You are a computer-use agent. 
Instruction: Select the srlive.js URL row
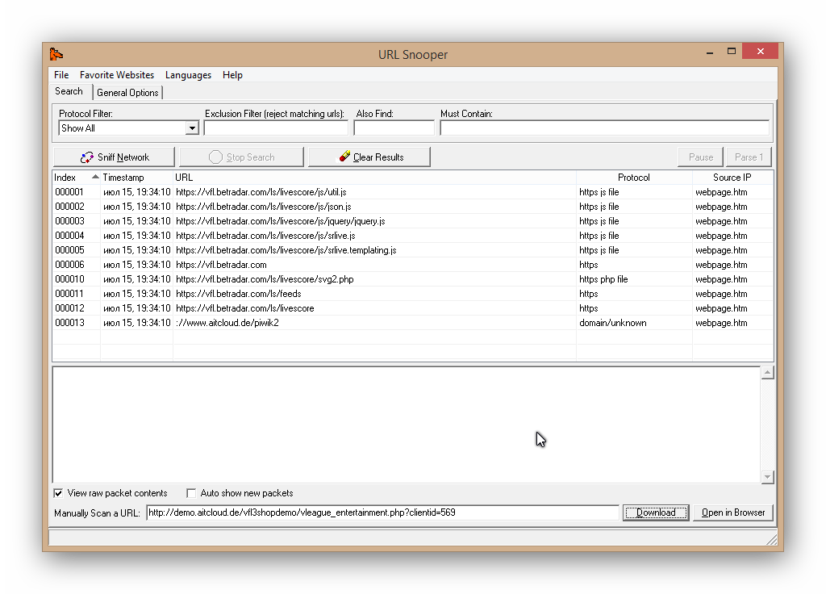[413, 236]
